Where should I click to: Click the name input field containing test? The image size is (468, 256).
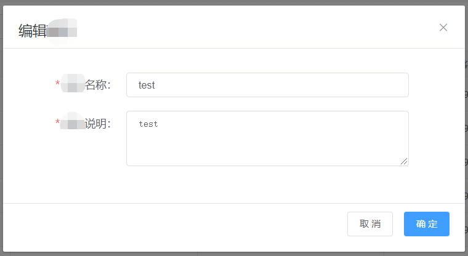tap(267, 85)
